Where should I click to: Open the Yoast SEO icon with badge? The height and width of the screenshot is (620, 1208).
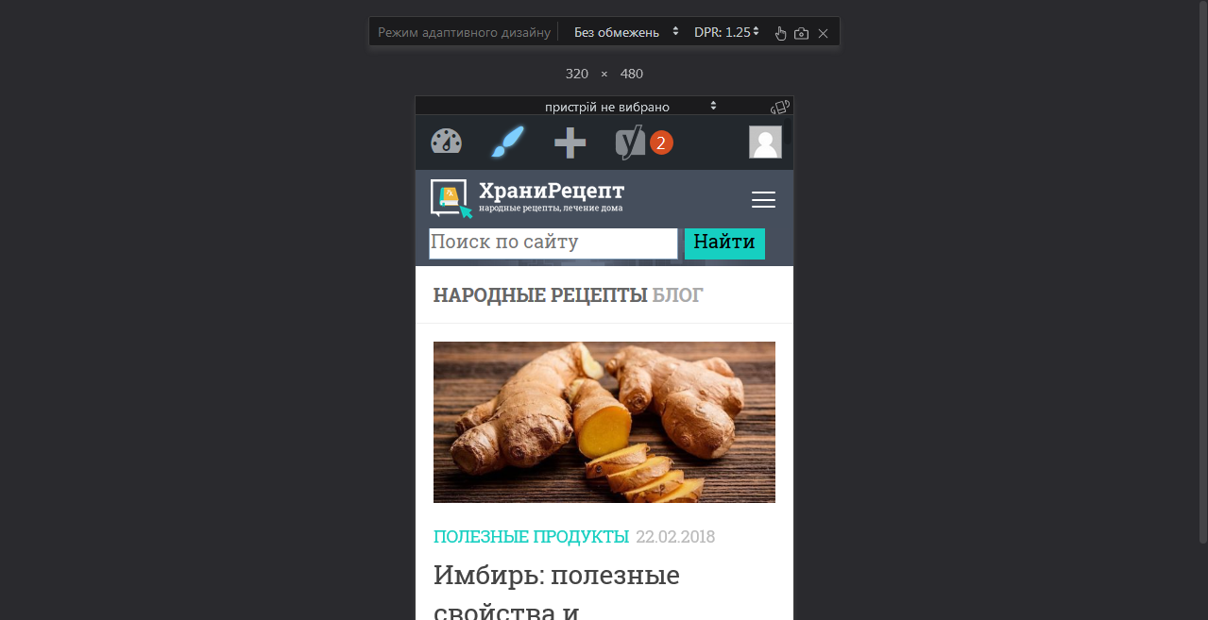point(643,142)
